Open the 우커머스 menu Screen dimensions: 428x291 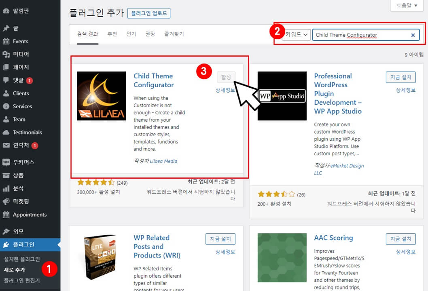[30, 162]
